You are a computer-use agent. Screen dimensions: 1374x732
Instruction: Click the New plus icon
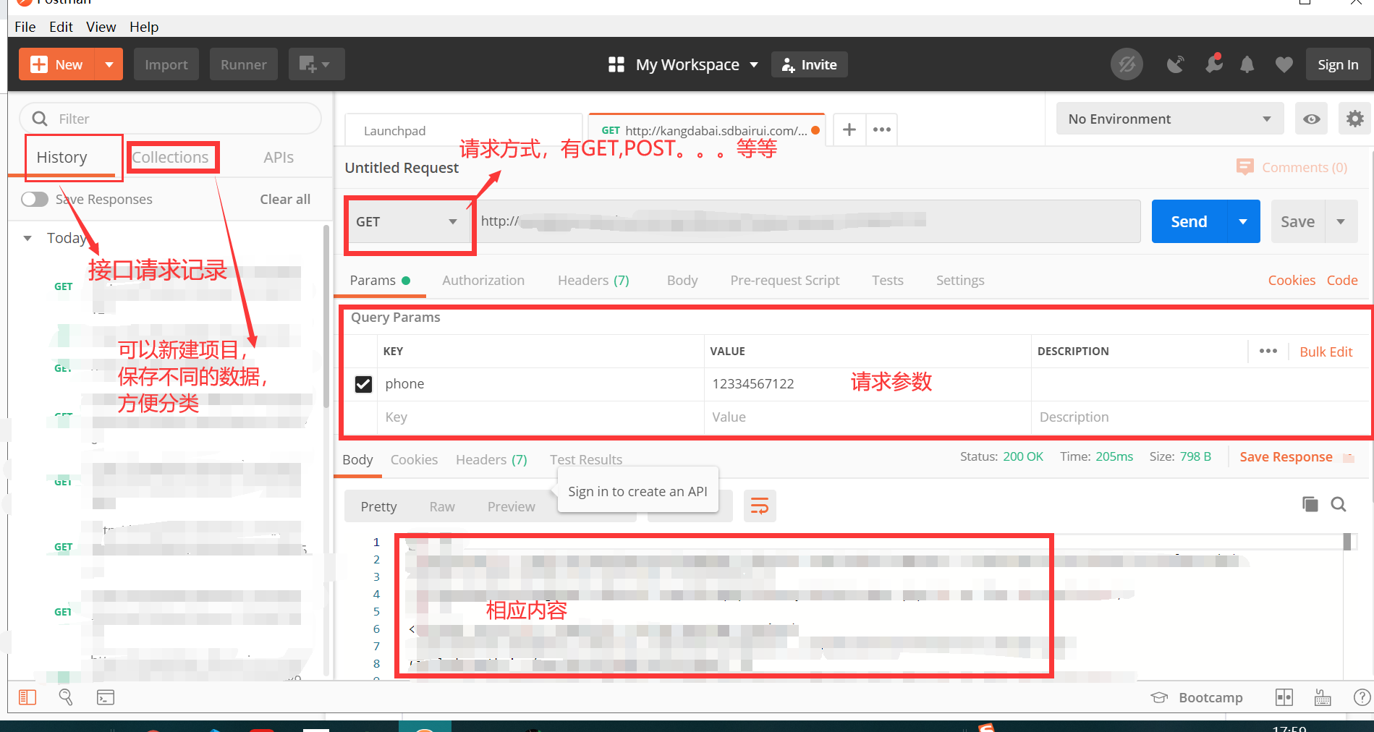39,64
